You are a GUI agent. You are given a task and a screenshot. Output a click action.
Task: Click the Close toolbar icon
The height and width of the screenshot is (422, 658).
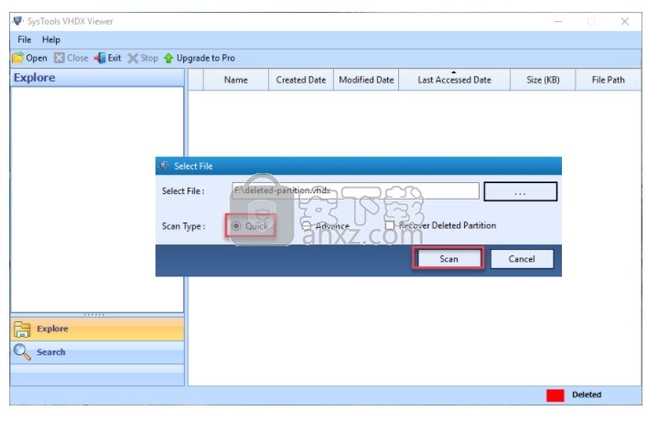tap(59, 58)
